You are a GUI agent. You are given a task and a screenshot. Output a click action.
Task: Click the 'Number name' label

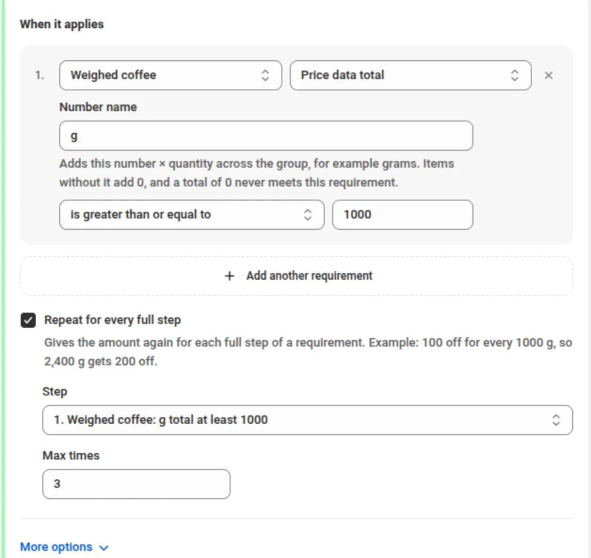(98, 107)
